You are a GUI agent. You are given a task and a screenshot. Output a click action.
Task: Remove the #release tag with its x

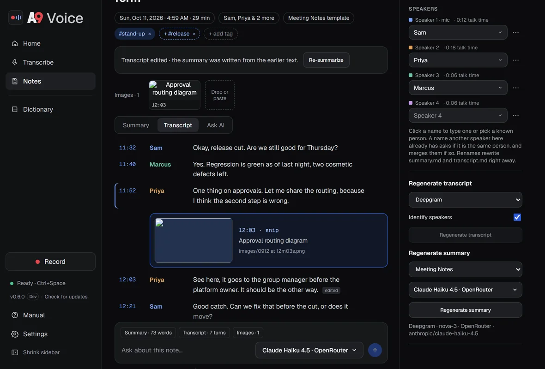pos(194,34)
